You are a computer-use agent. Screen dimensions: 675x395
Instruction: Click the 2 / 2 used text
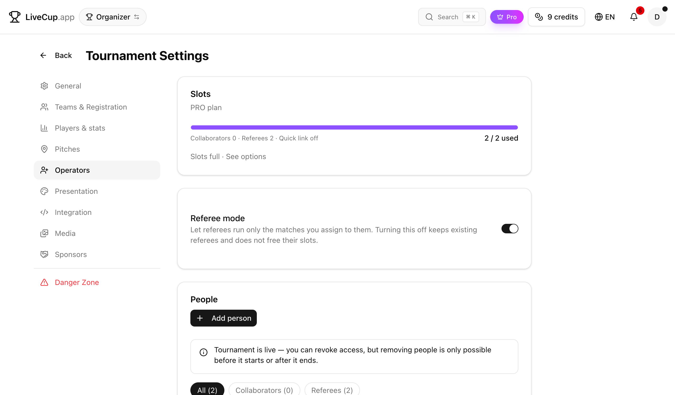pyautogui.click(x=501, y=138)
